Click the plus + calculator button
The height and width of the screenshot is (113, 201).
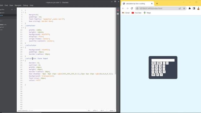164,72
